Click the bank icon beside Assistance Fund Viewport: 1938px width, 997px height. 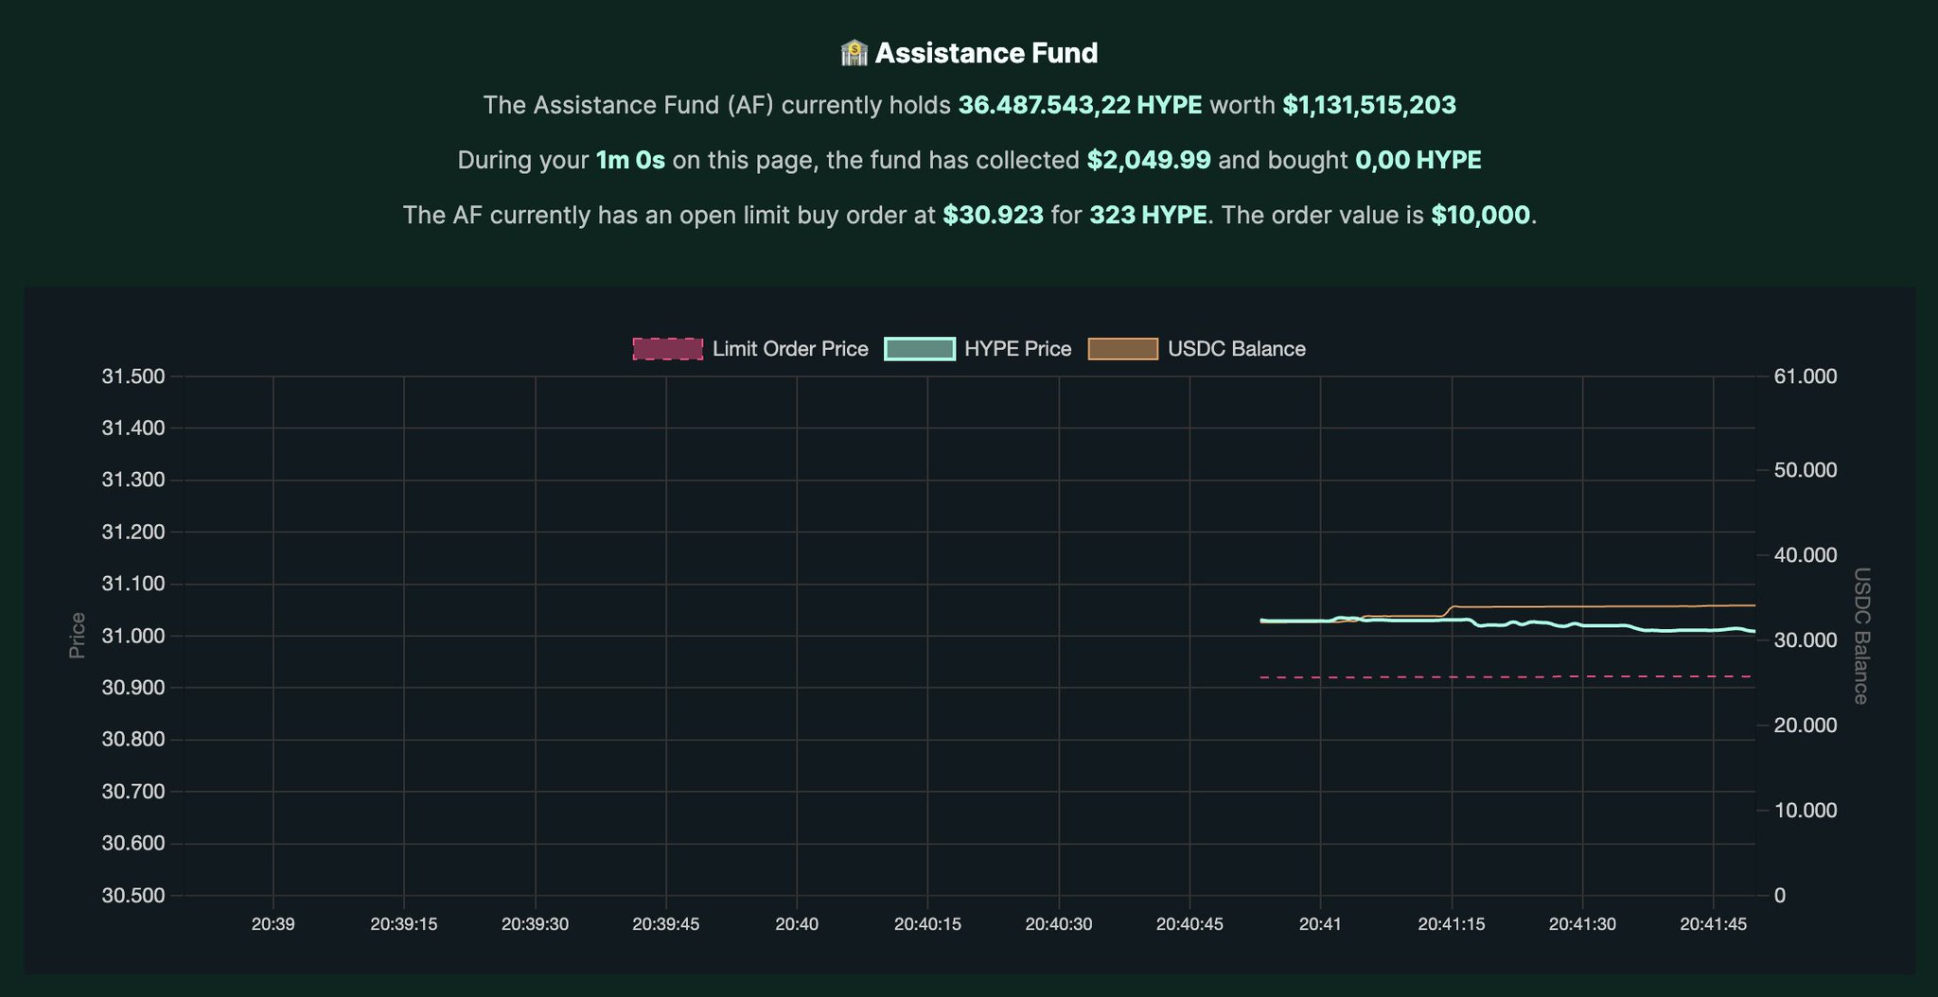click(854, 53)
